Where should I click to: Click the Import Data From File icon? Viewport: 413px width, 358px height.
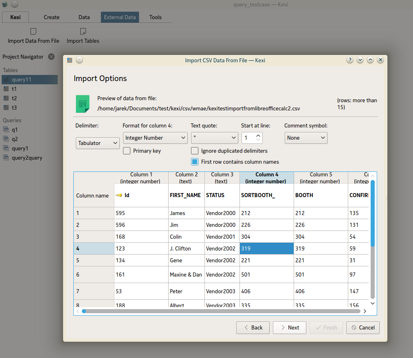33,31
